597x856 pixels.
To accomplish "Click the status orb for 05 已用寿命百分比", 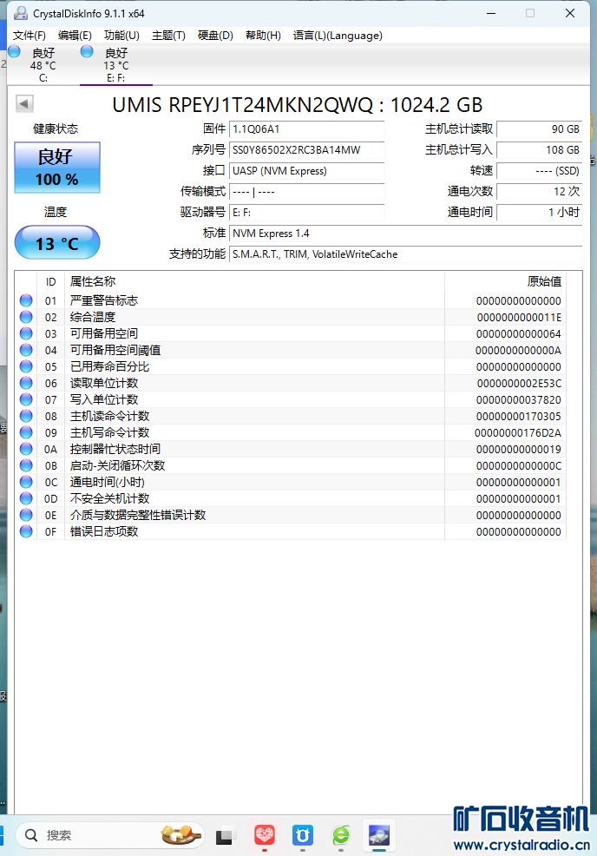I will pos(26,366).
